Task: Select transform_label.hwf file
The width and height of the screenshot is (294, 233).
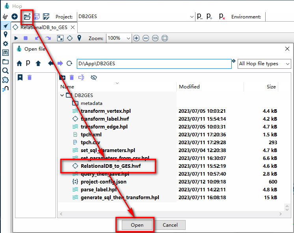Action: [x=105, y=119]
